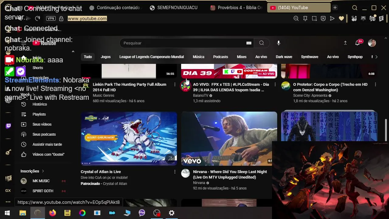Select the Jogos filter chip
The image size is (389, 219).
pos(106,57)
